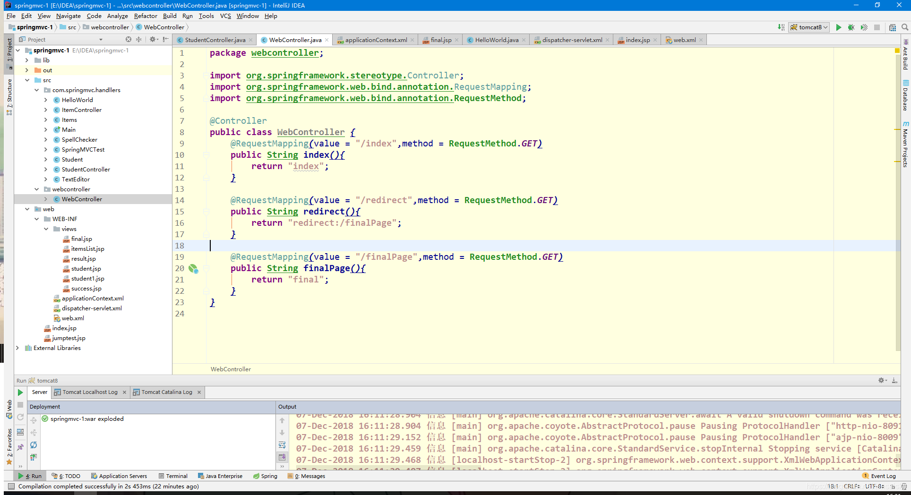Click gutter icon beside line 20
Image resolution: width=911 pixels, height=495 pixels.
193,268
